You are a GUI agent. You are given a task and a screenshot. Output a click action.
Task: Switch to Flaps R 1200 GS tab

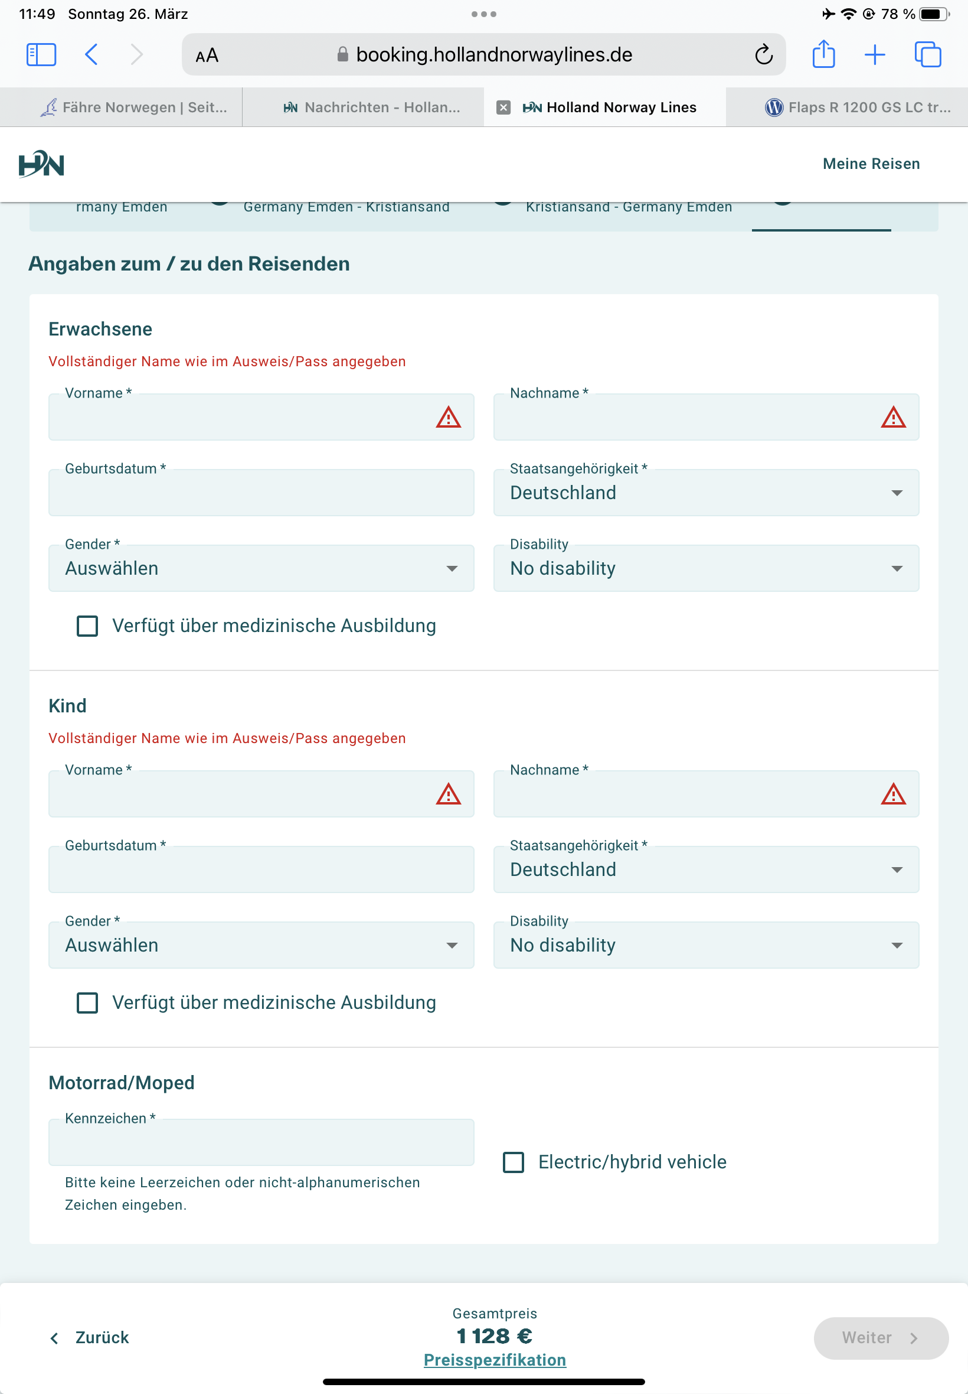[858, 108]
